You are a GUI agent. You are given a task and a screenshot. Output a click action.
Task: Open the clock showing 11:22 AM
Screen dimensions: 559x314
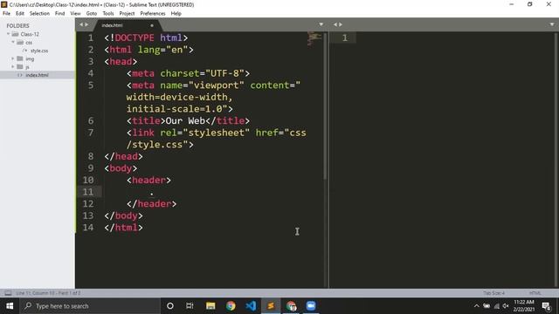[524, 306]
